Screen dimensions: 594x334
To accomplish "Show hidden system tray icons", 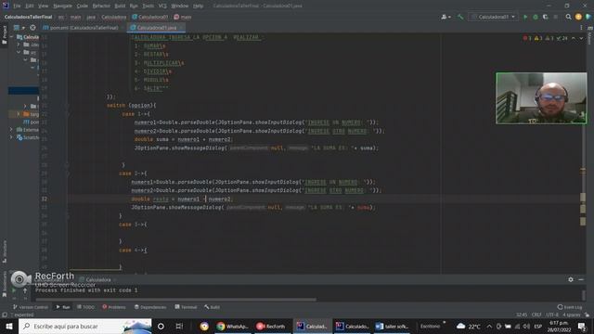I will click(489, 326).
